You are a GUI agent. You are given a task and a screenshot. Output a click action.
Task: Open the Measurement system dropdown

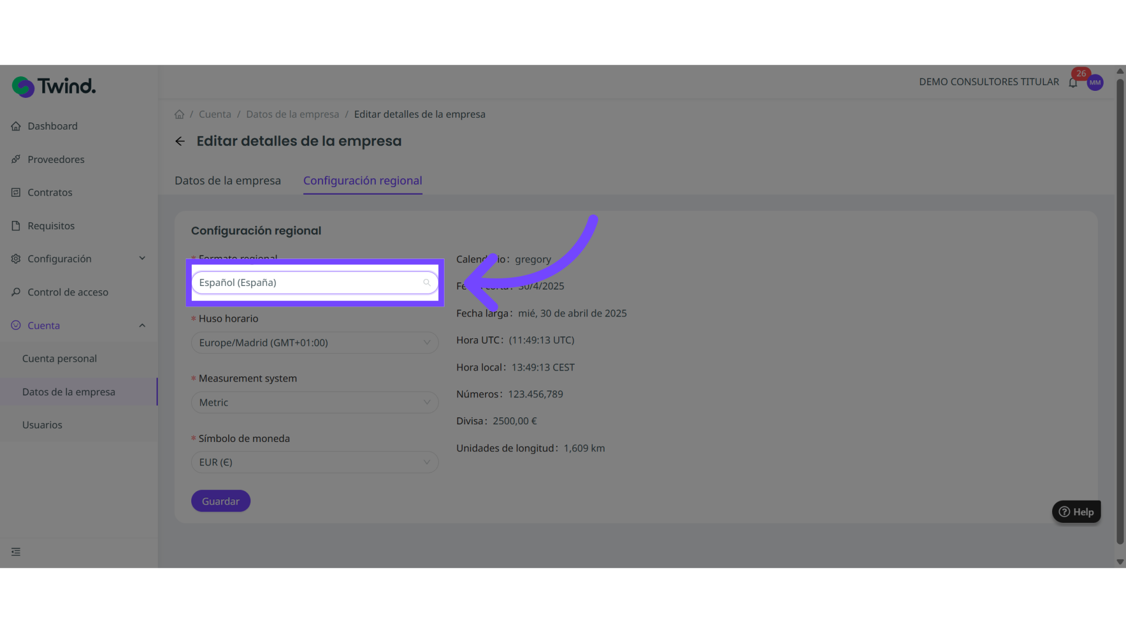click(x=315, y=403)
